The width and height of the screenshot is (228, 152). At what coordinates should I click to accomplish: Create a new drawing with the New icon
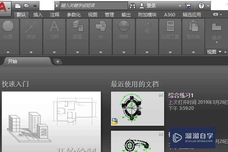click(x=18, y=6)
